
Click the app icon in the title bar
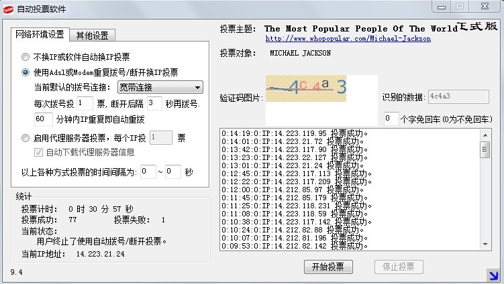click(x=8, y=9)
